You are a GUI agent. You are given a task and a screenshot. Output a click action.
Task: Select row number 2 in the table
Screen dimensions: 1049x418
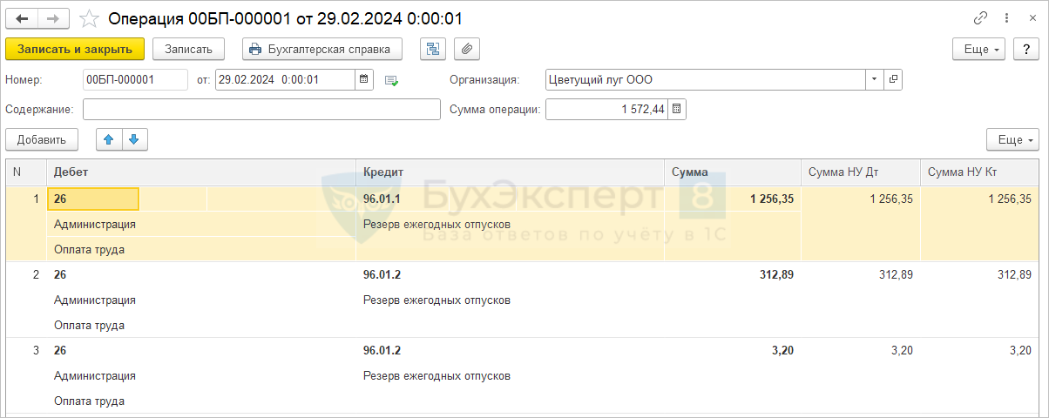coord(36,275)
